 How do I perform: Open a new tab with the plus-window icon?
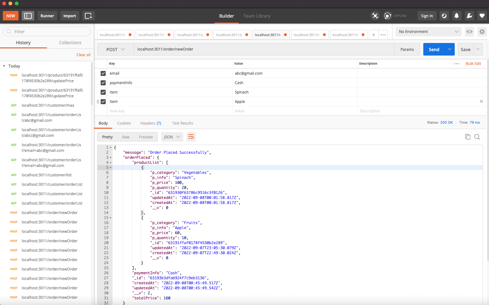point(88,16)
